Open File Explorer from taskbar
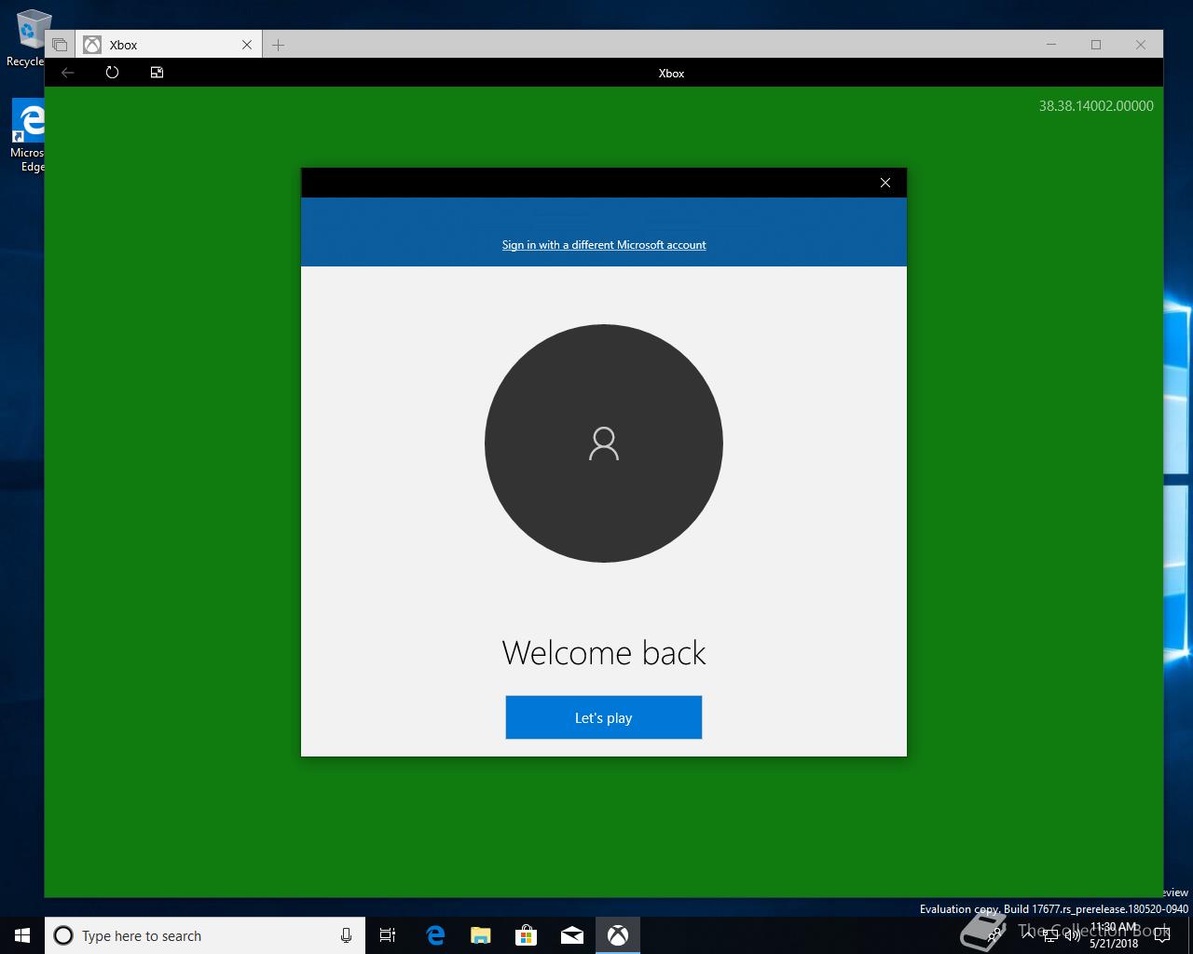 click(481, 935)
